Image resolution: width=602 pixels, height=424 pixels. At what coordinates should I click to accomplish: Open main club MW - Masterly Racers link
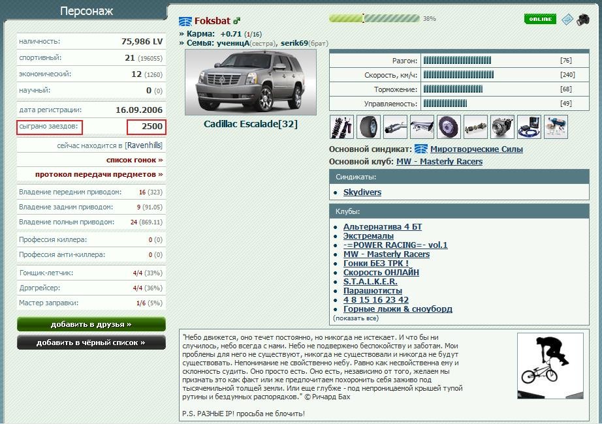(439, 162)
